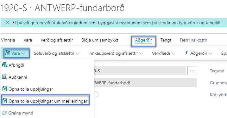Click the Opna tolla upplýsingar icon
The image size is (227, 118).
(x=4, y=89)
